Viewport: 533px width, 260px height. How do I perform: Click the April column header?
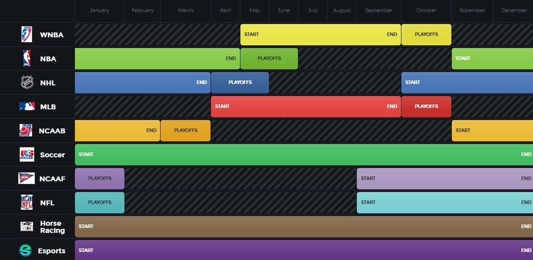(225, 11)
